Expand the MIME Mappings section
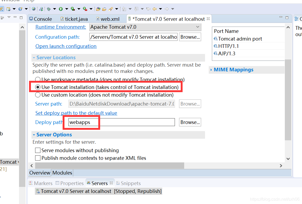The width and height of the screenshot is (302, 204). (211, 70)
